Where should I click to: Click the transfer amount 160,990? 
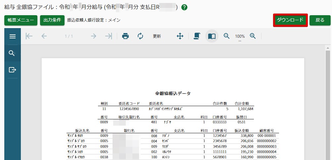coord(247,157)
